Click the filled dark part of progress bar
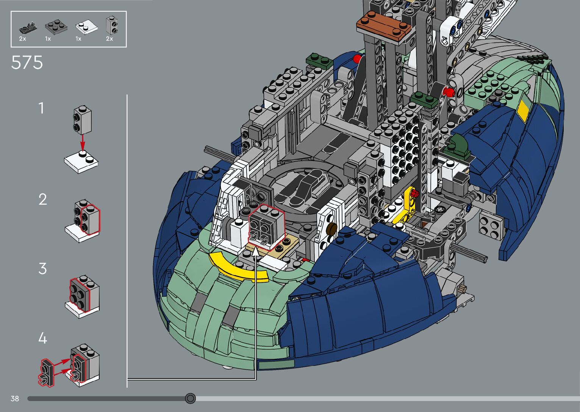The width and height of the screenshot is (580, 412). point(106,398)
